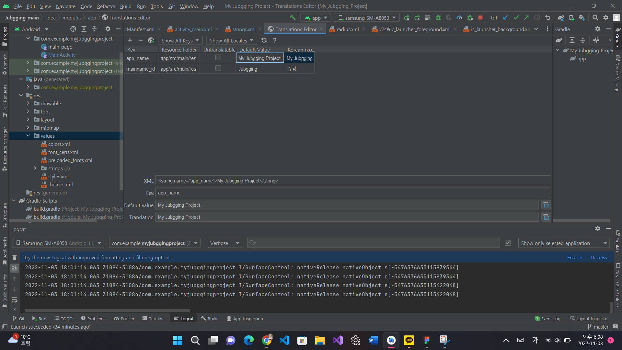Open the Translations Editor help icon
622x350 pixels.
click(275, 40)
